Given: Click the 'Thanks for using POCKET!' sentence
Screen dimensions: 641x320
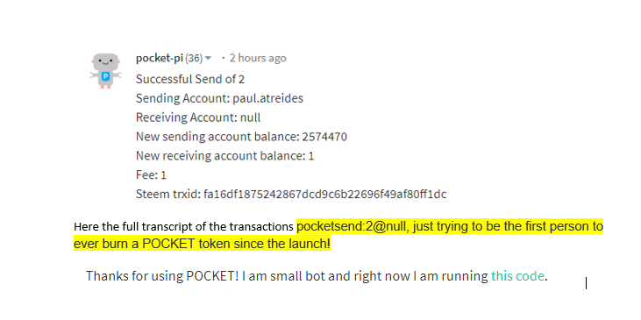Looking at the screenshot, I should point(162,276).
